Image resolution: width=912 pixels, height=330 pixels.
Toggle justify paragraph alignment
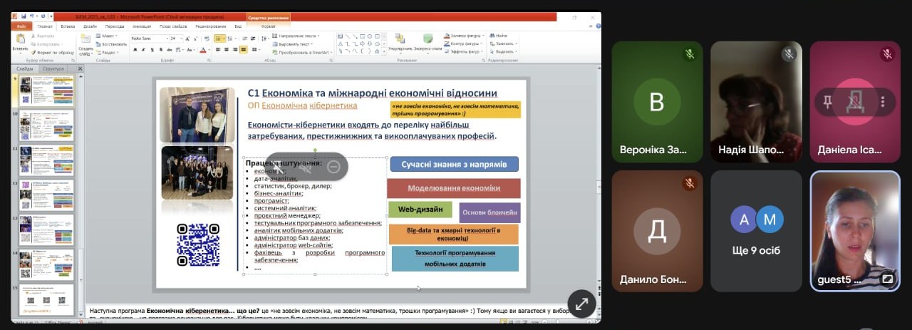[x=244, y=50]
